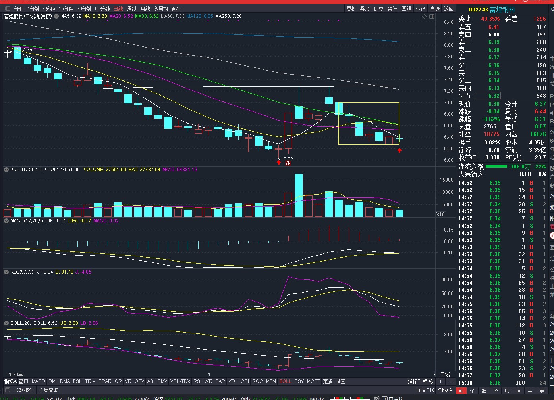Open 图文F10 company info
This screenshot has height=400, width=554.
(x=426, y=390)
